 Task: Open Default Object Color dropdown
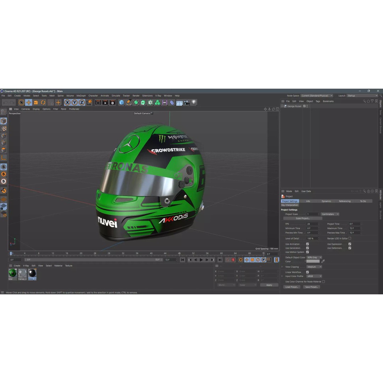pos(314,257)
